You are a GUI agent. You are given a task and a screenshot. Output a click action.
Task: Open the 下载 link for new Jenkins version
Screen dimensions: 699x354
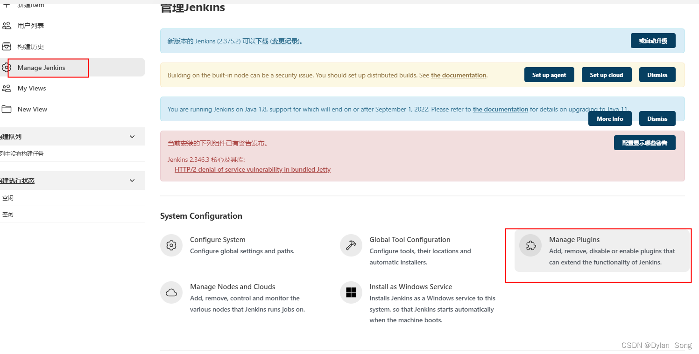pos(261,41)
